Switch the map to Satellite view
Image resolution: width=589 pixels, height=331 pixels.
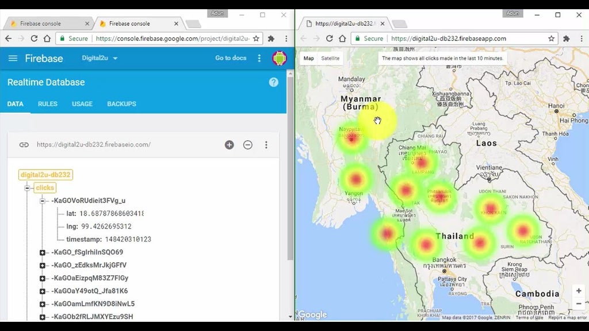click(x=331, y=58)
